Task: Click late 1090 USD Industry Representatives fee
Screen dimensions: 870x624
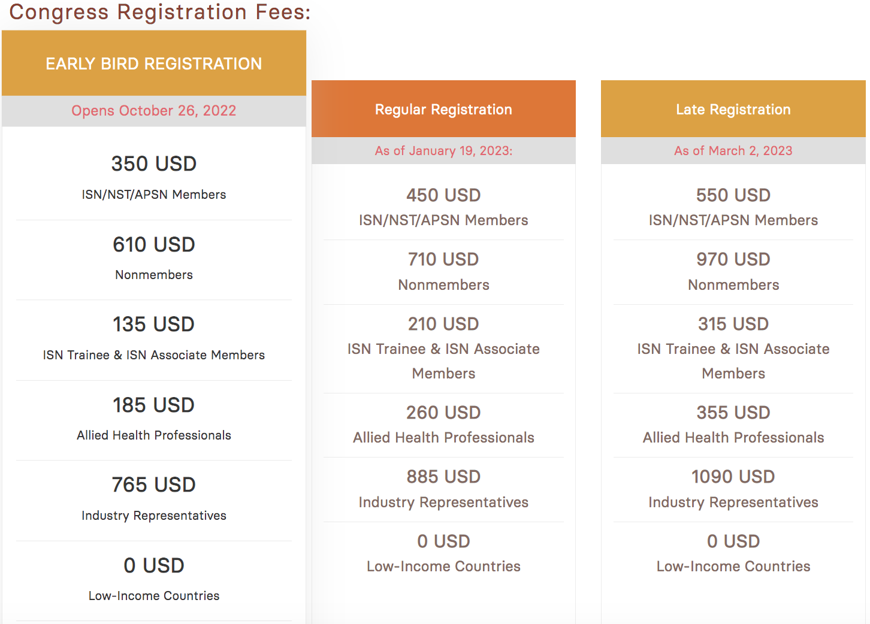Action: coord(733,477)
